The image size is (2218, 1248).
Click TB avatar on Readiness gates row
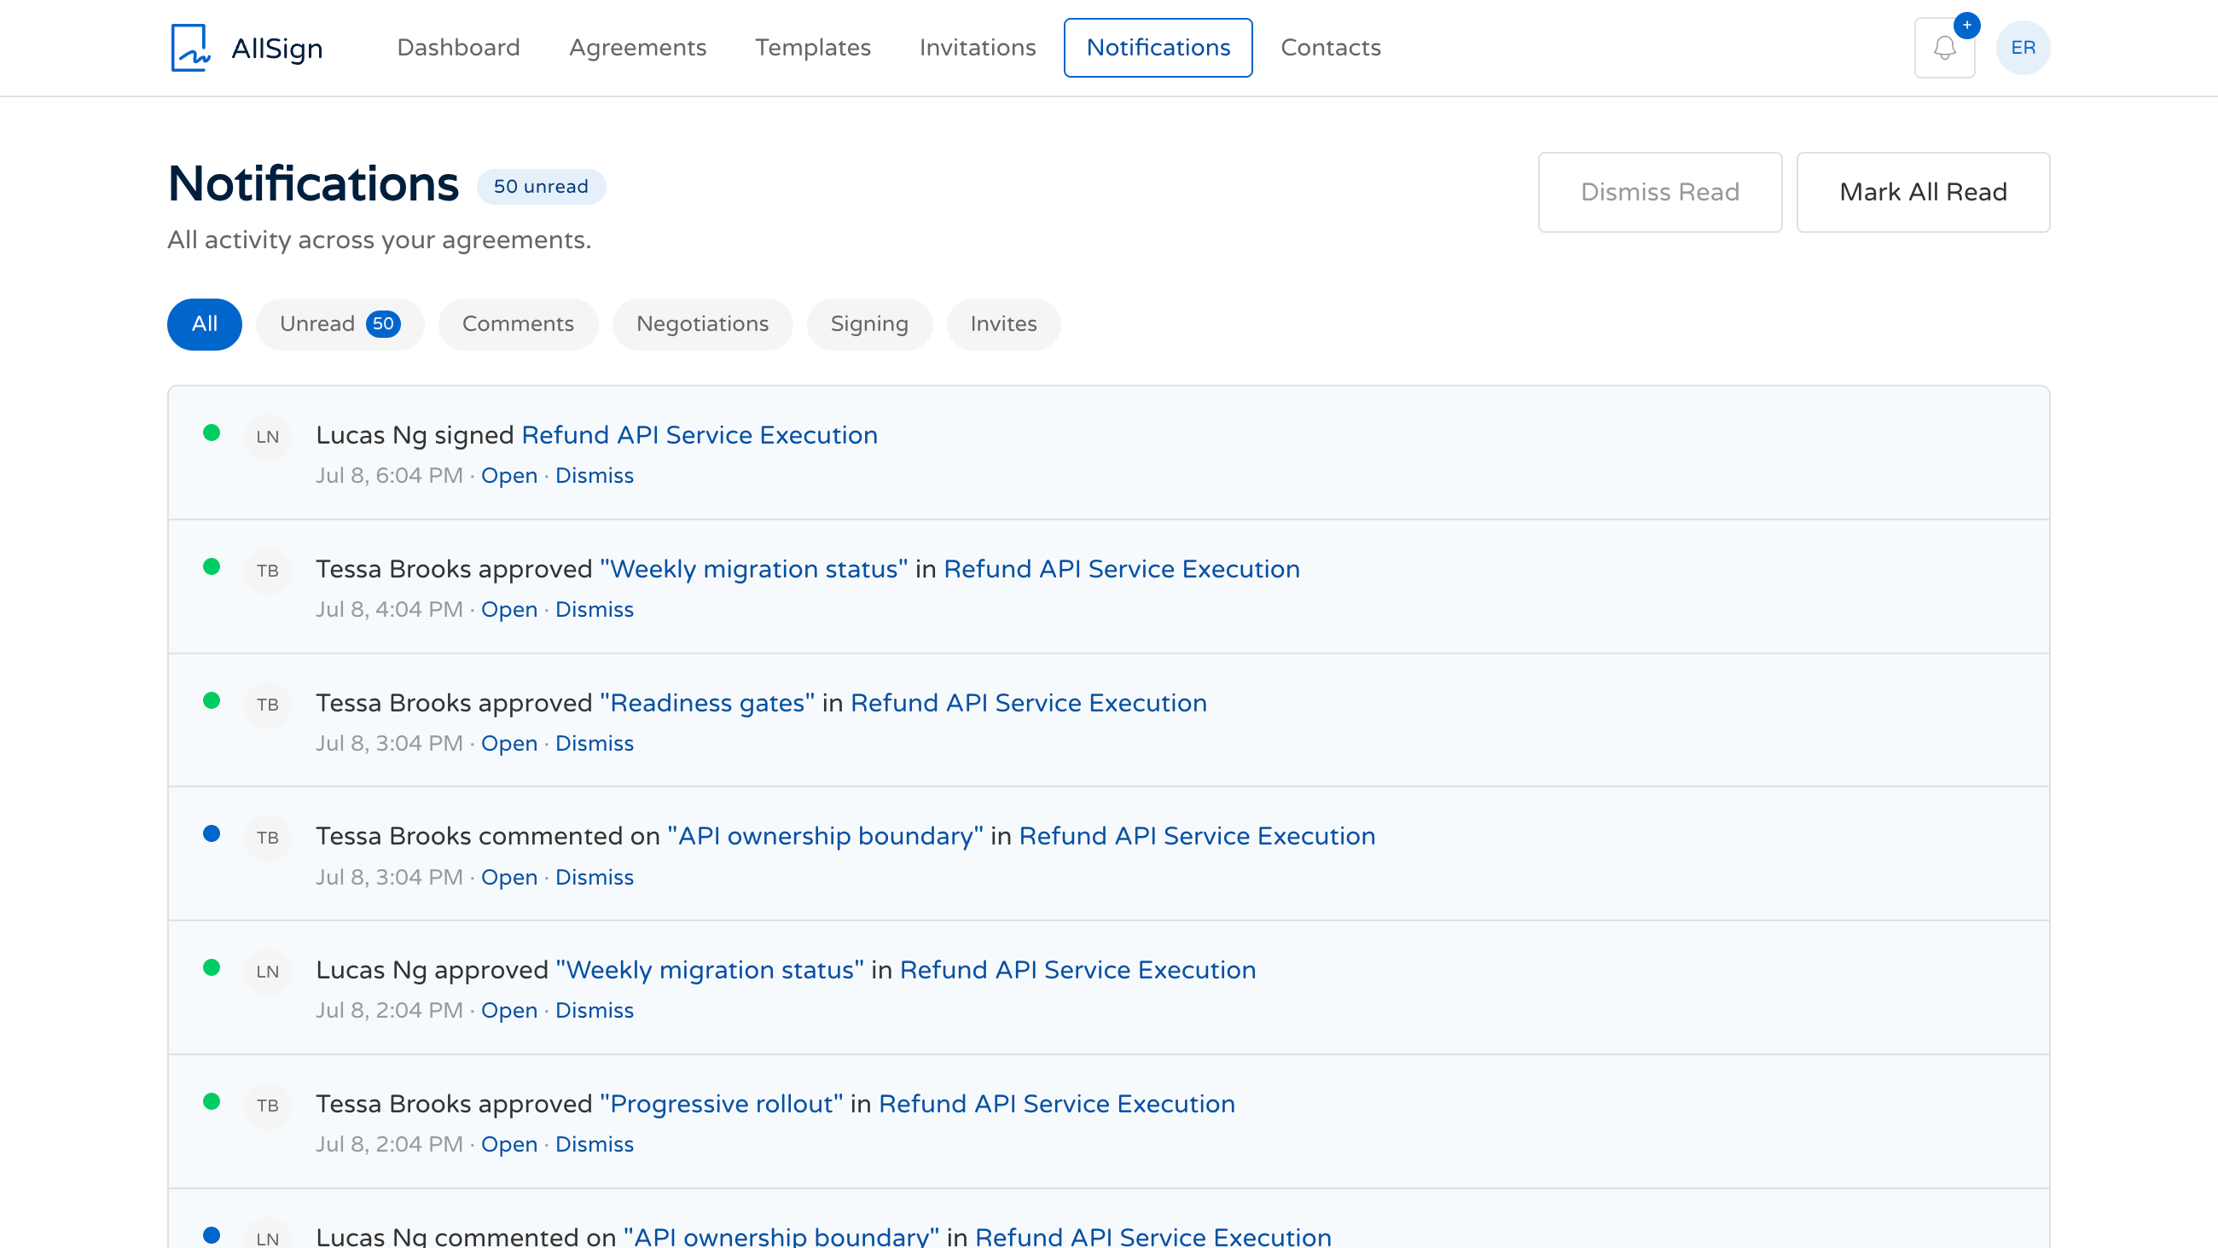tap(268, 705)
